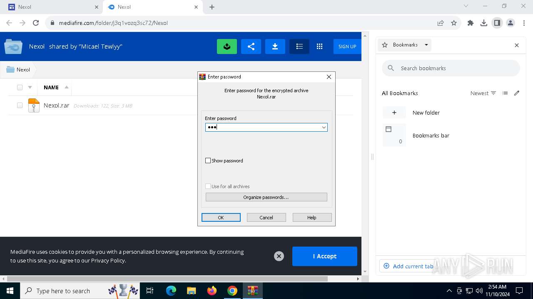
Task: Switch to grid view in MediaFire
Action: tap(319, 47)
